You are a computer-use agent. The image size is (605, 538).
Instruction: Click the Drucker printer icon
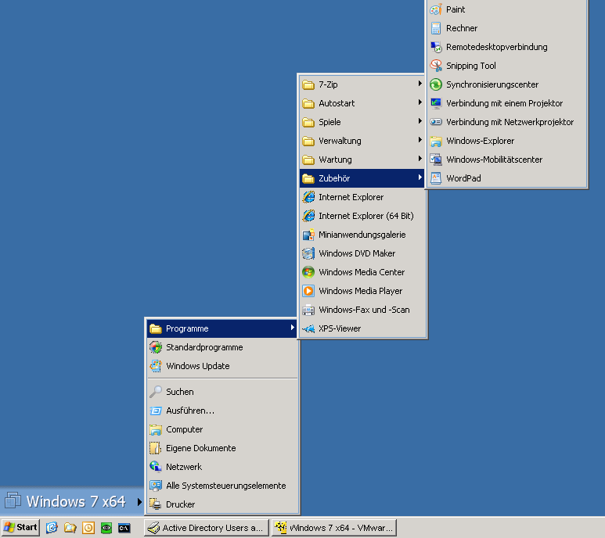[156, 504]
